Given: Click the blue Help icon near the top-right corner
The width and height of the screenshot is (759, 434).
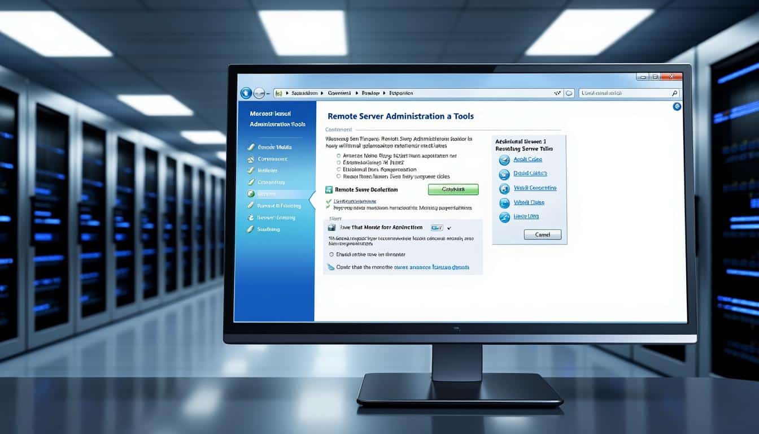Looking at the screenshot, I should coord(677,106).
